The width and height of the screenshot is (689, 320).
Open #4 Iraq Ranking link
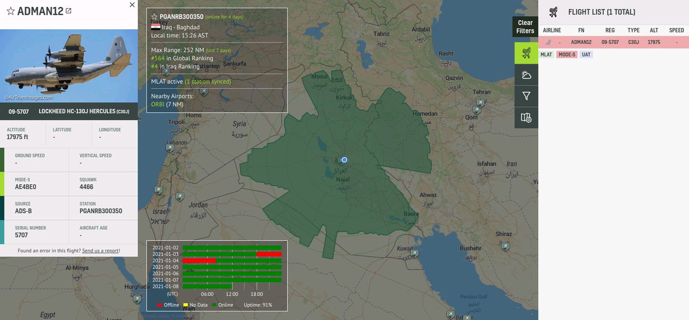point(154,66)
